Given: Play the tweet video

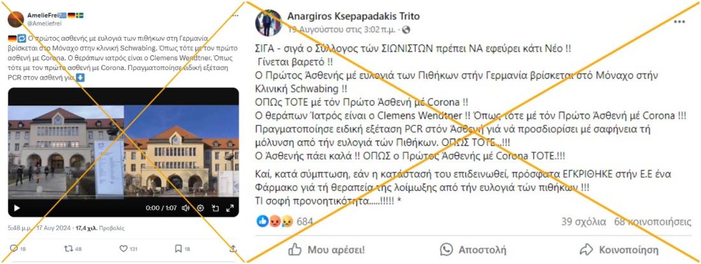Looking at the screenshot, I should pos(17,208).
